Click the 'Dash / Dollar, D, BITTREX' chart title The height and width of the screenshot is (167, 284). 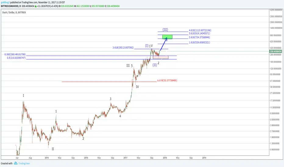pos(14,12)
